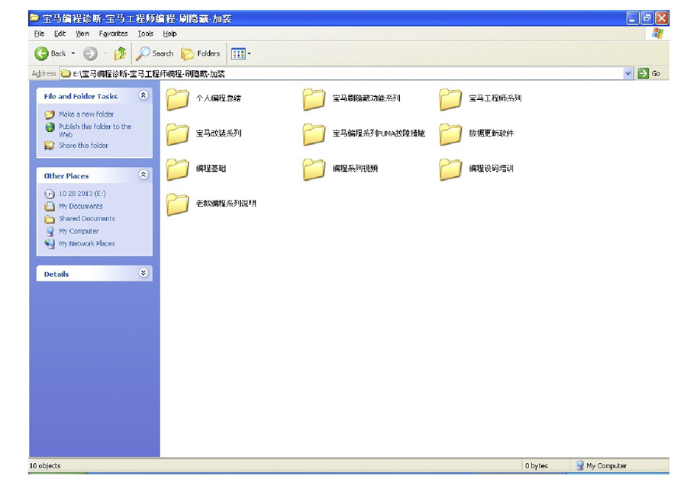Collapse the Other Places panel
Viewport: 687px width, 485px height.
144,175
